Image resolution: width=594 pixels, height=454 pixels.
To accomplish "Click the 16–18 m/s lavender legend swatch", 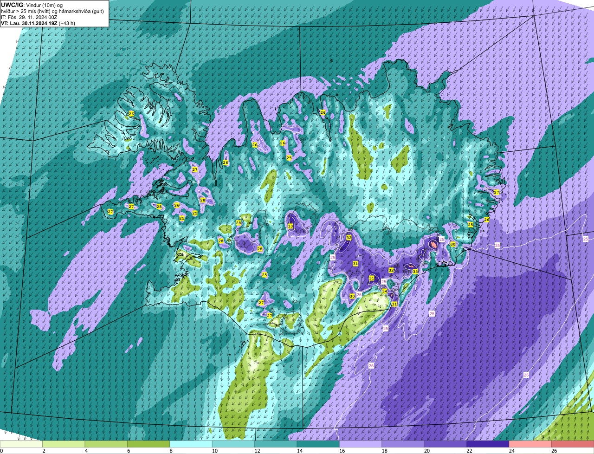I will (x=361, y=444).
